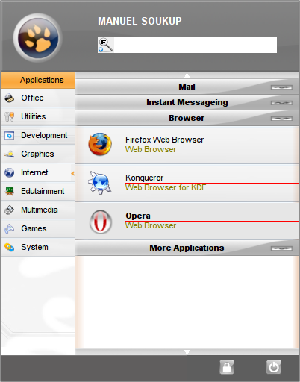This screenshot has height=382, width=300.
Task: Open the Graphics category
Action: click(38, 154)
